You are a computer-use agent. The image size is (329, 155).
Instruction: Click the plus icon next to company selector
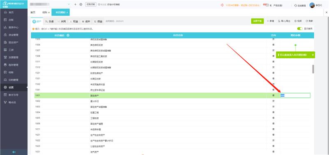(75, 5)
